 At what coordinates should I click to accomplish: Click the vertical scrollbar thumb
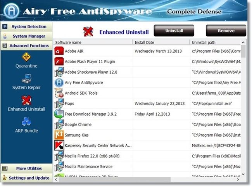(x=243, y=51)
